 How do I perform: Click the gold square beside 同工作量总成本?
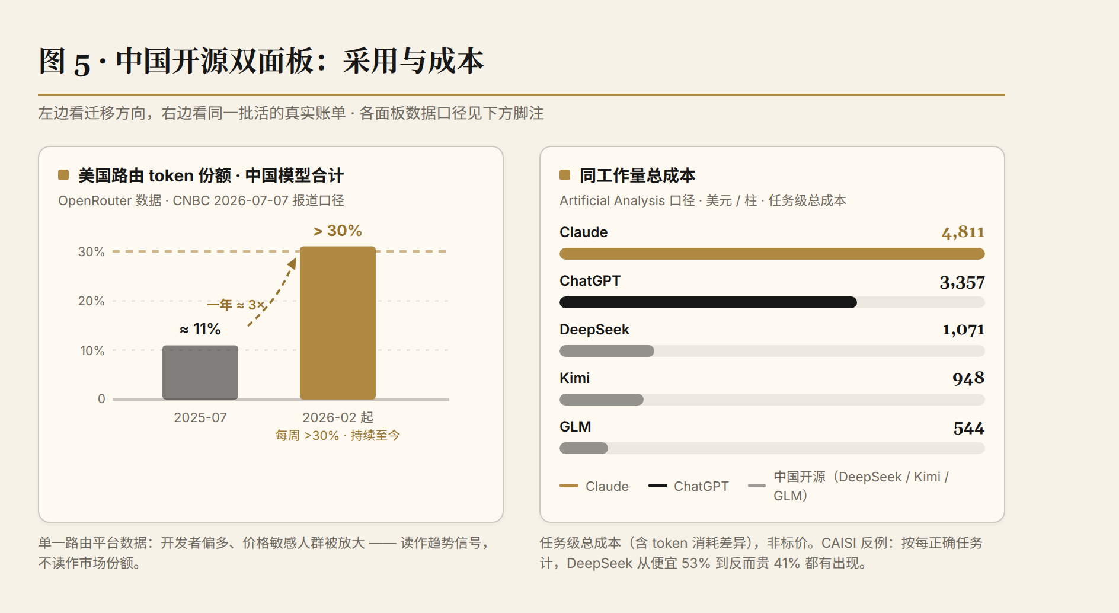565,175
